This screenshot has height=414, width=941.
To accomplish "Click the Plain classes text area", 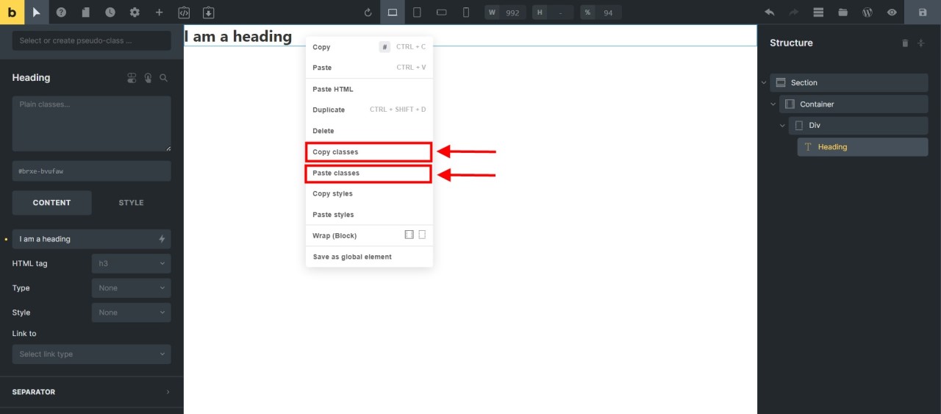I will (x=91, y=124).
